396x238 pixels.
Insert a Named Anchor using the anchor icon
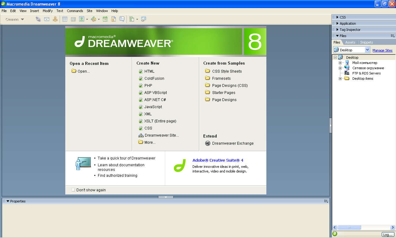55,19
